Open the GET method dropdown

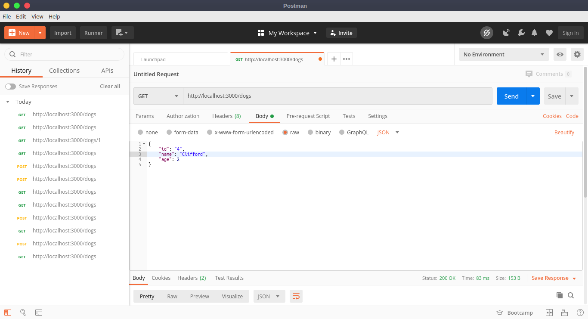coord(158,96)
